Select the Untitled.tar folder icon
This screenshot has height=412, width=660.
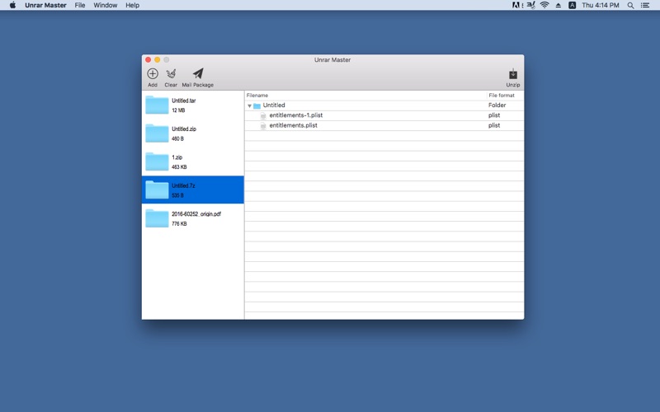[x=157, y=105]
